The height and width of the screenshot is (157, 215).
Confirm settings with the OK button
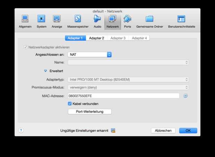click(188, 130)
